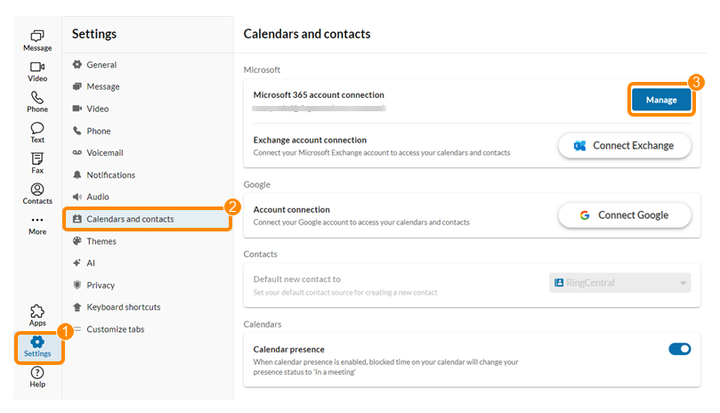Open the Contacts person icon
Viewport: 720px width, 413px height.
(x=37, y=190)
